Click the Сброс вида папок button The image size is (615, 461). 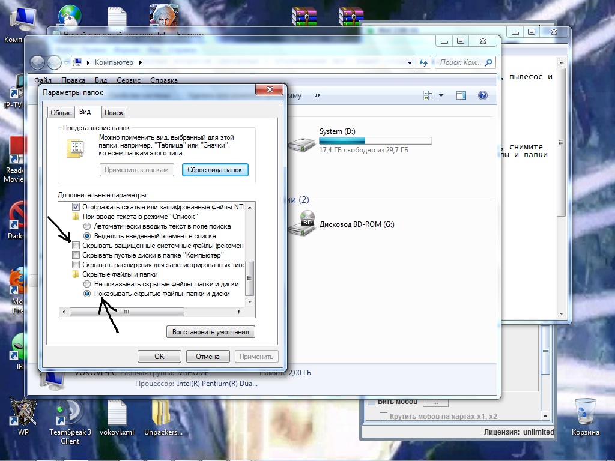(215, 170)
